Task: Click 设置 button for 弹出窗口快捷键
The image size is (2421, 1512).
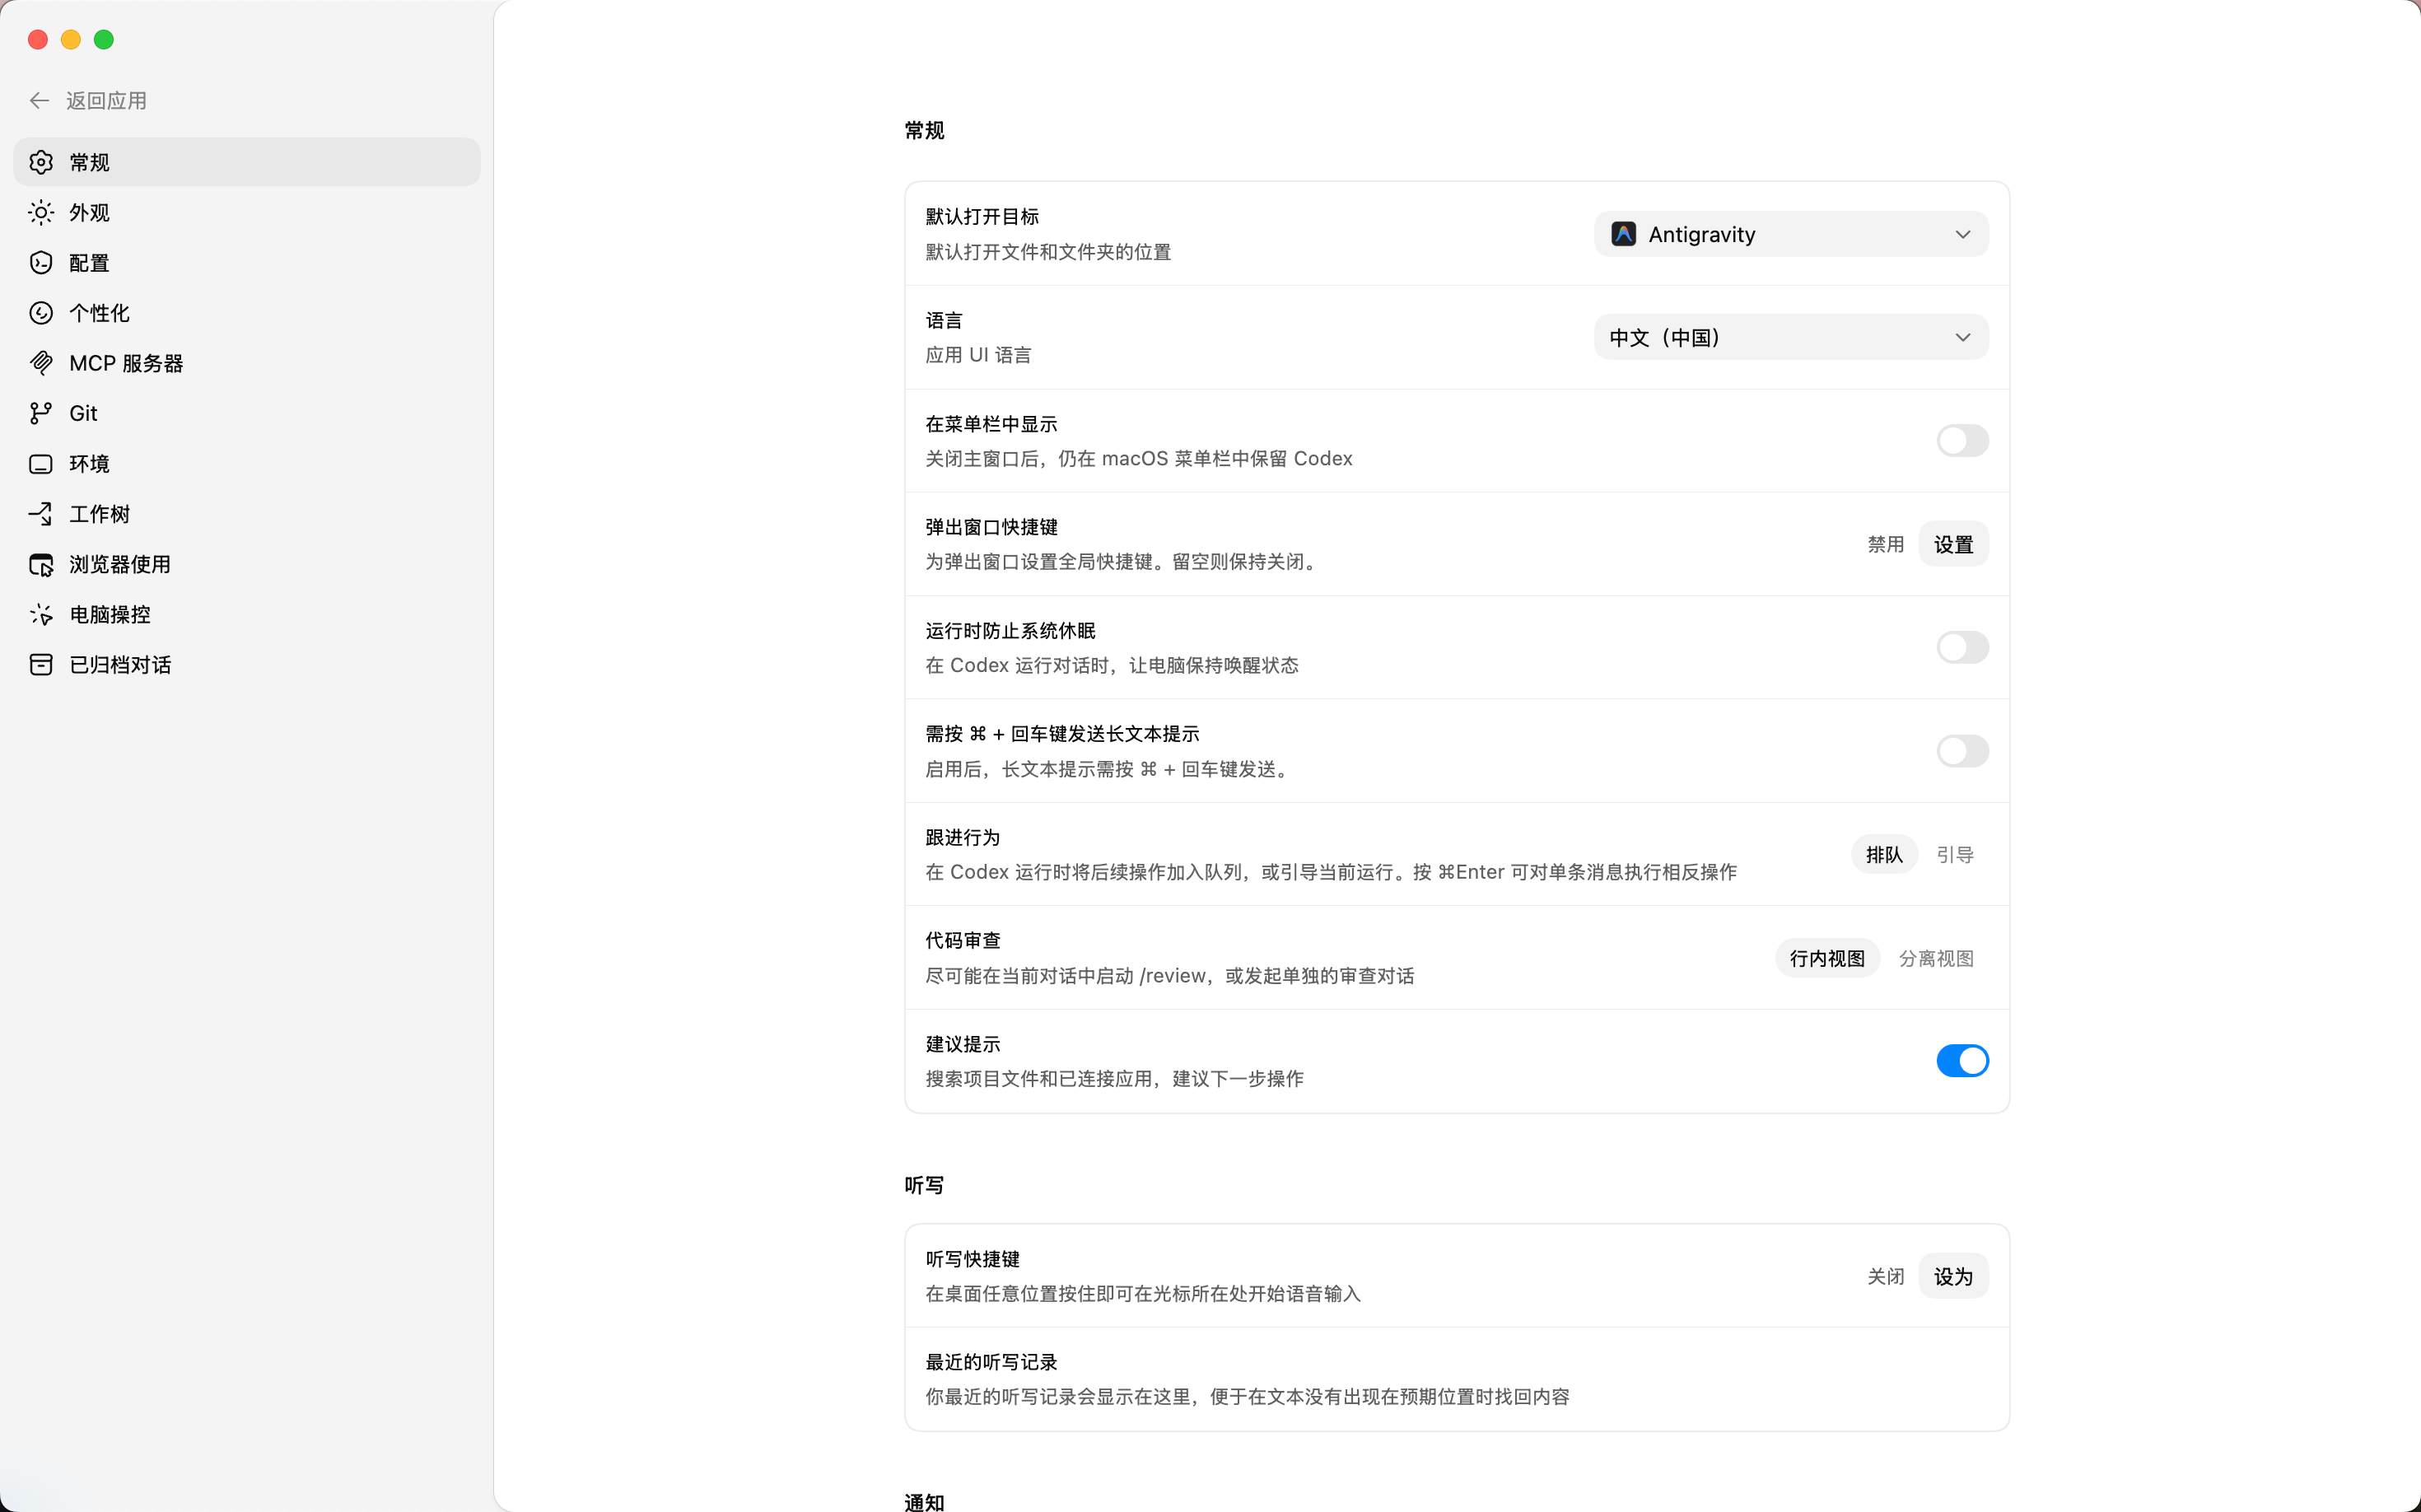Action: 1952,545
